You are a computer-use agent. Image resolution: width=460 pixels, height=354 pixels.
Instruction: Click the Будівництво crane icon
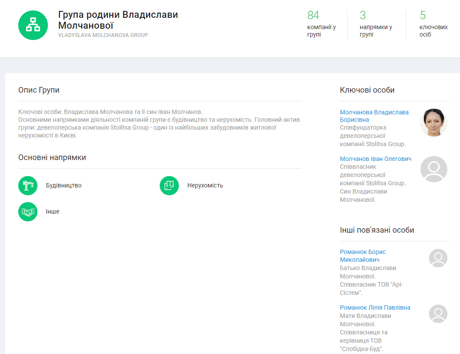pos(28,186)
